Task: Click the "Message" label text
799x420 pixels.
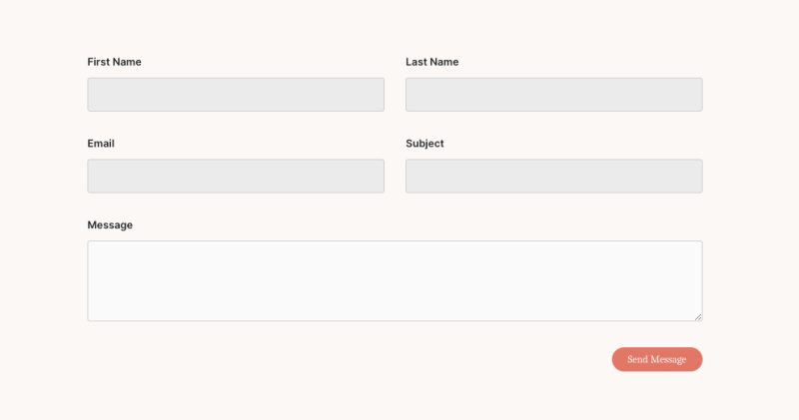Action: 110,225
